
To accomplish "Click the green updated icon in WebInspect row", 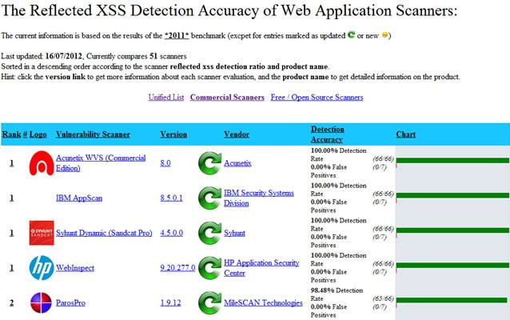I will click(x=209, y=268).
